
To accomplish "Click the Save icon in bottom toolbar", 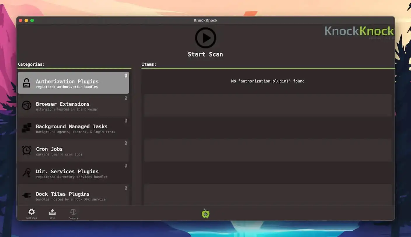I will (52, 212).
